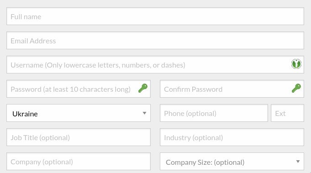
Task: Focus the Password field
Action: (x=79, y=89)
